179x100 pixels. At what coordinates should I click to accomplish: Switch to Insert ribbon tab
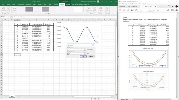[x=14, y=5]
